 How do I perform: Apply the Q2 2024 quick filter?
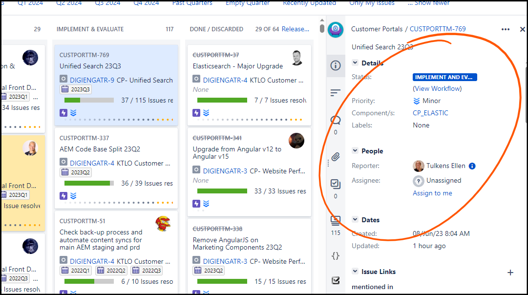click(69, 3)
